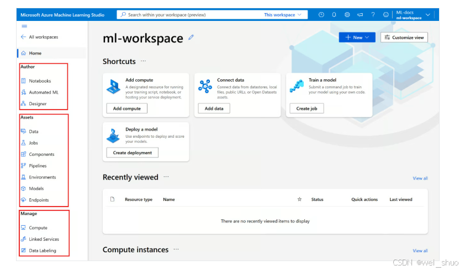Open Data Labeling under Manage
The width and height of the screenshot is (465, 271).
point(43,251)
